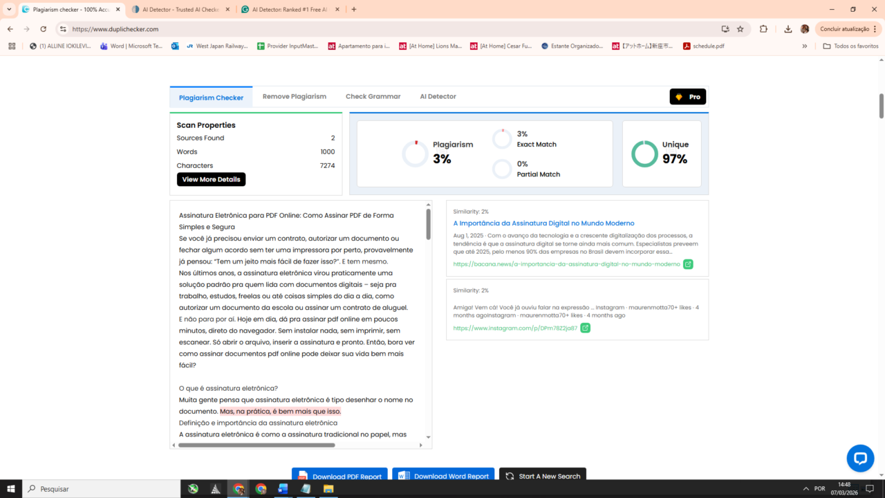Click the live chat bubble icon

click(860, 458)
